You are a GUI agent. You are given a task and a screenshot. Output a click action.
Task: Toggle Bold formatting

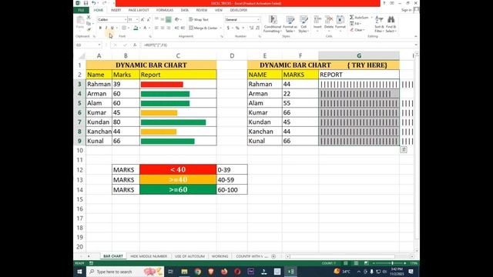click(100, 28)
